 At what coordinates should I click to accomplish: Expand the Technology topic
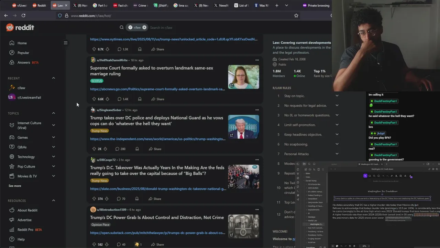point(53,157)
